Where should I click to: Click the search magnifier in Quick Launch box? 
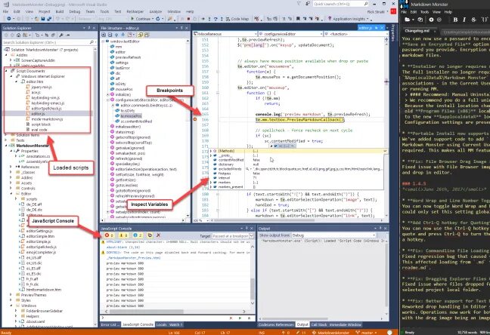tap(366, 4)
